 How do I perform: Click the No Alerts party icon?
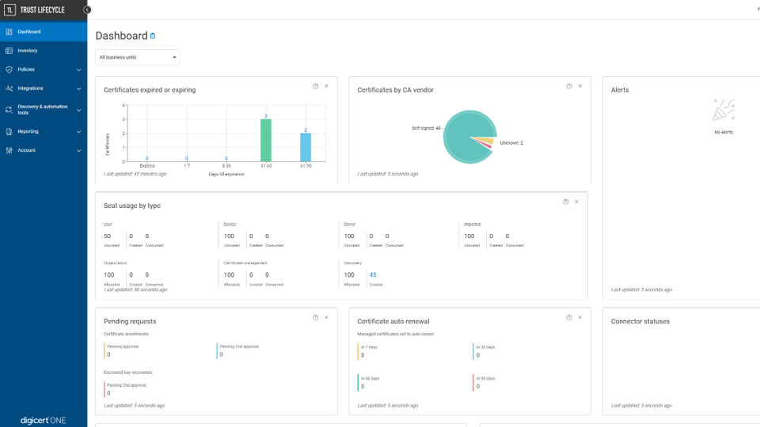click(x=724, y=110)
